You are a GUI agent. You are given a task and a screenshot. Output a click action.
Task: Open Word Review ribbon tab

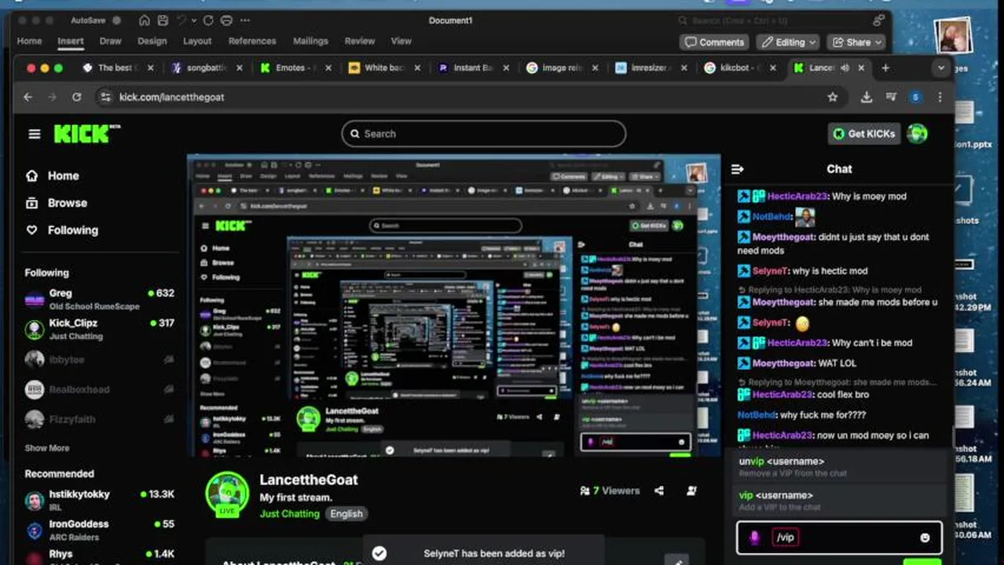(360, 41)
